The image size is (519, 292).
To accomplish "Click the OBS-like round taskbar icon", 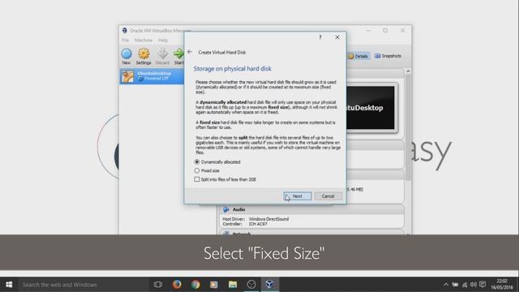I will point(251,285).
